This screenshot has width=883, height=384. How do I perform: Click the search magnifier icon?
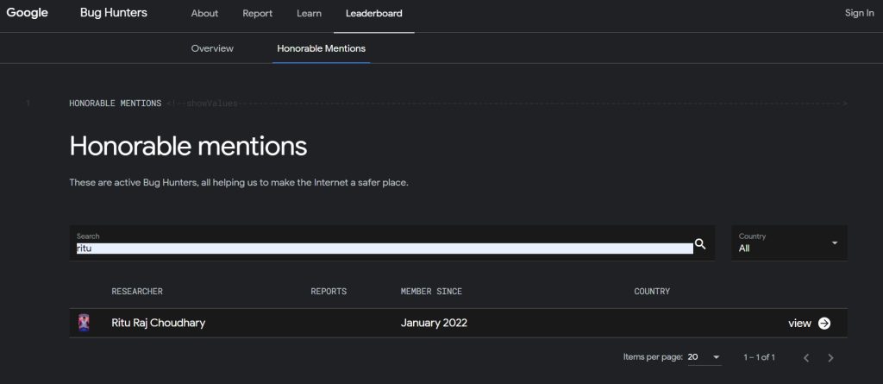700,244
